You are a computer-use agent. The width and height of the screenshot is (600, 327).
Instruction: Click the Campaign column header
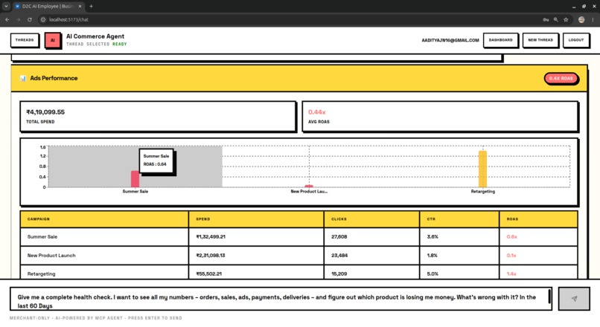click(104, 219)
